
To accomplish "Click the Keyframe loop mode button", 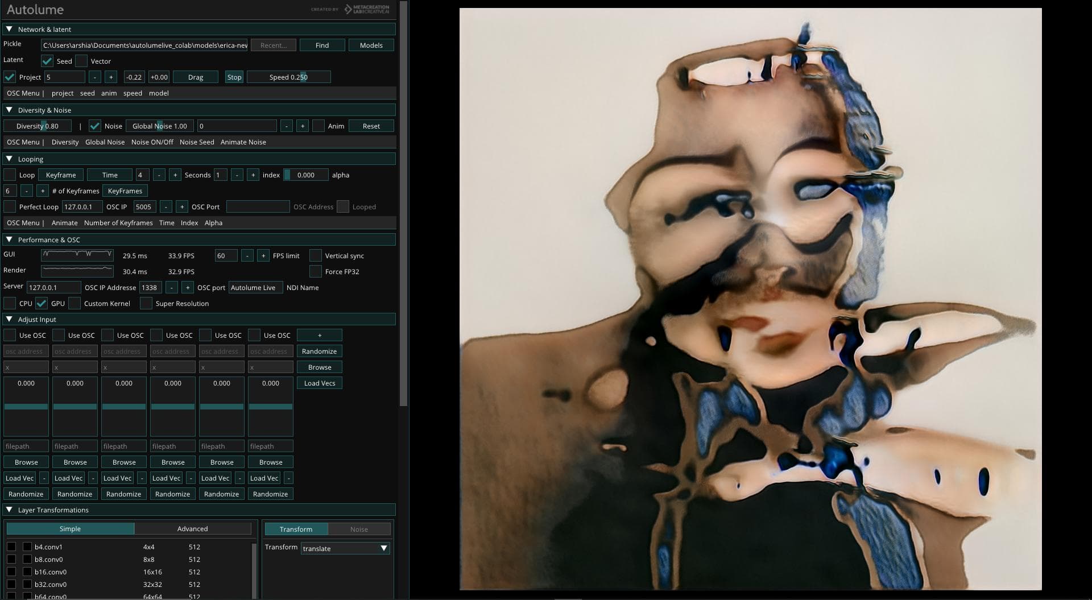I will [61, 175].
